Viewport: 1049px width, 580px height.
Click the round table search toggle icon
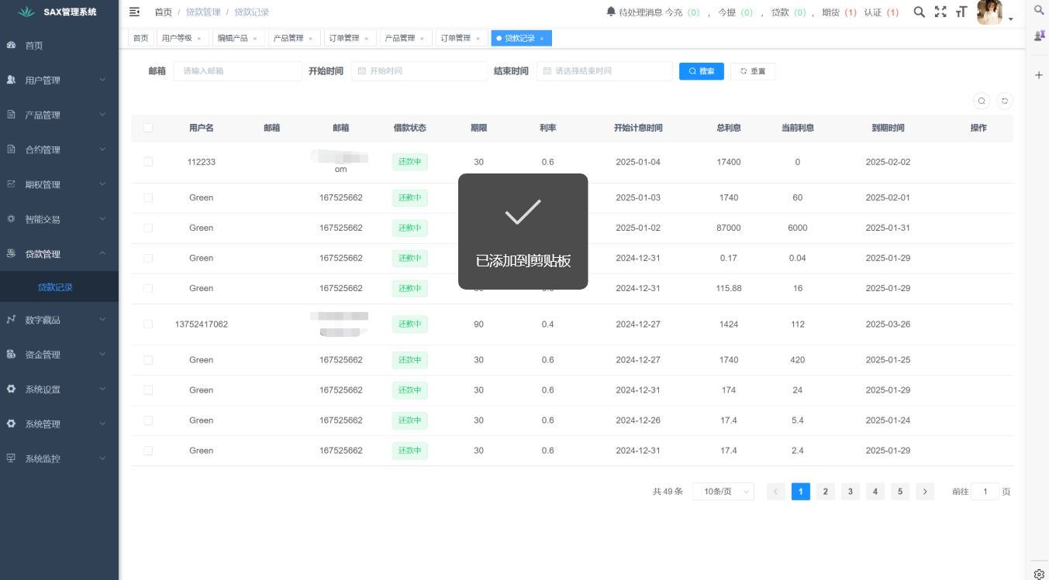[x=982, y=101]
